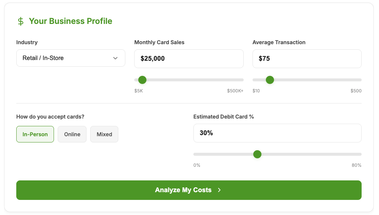Screen dimensions: 379x215
Task: Click the 0% minimum label under debit slider
Action: tap(197, 165)
